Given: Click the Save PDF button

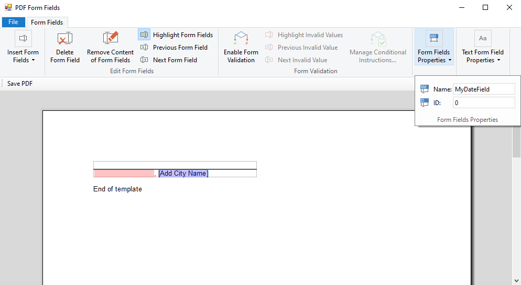Looking at the screenshot, I should click(x=20, y=84).
